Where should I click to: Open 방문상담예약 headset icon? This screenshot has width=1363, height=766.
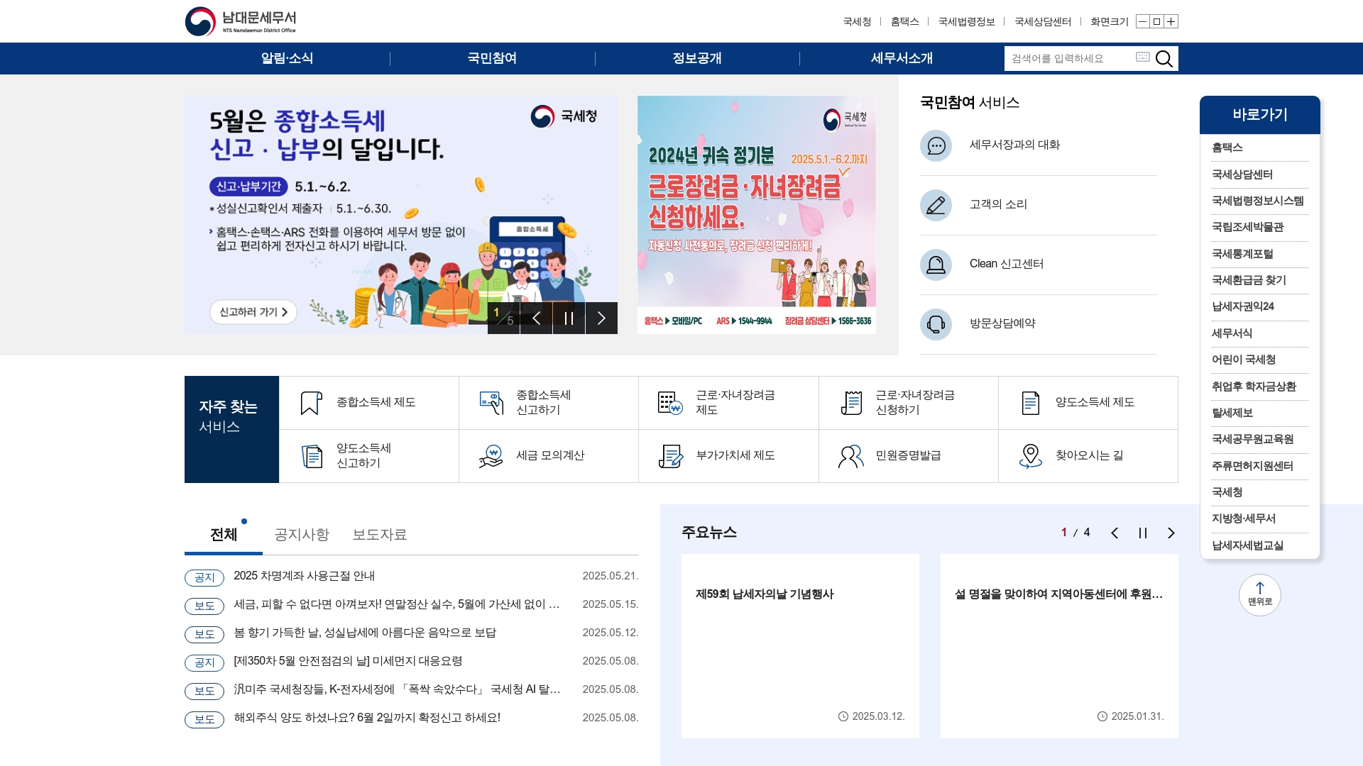pos(936,324)
